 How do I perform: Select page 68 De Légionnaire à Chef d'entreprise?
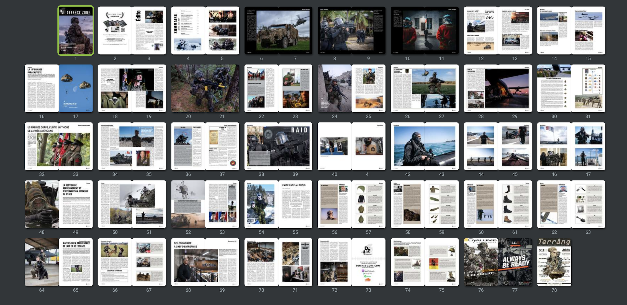click(x=188, y=262)
